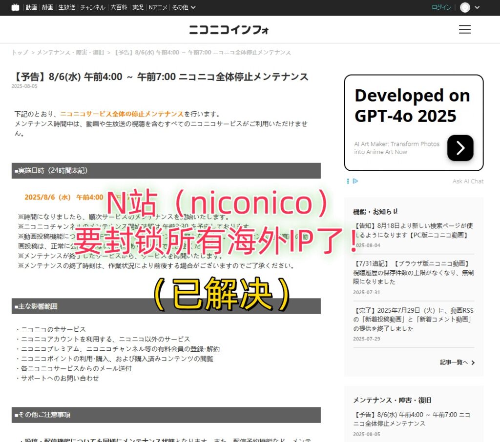Click the ニコニコインフォ site logo
This screenshot has width=500, height=442.
point(229,30)
